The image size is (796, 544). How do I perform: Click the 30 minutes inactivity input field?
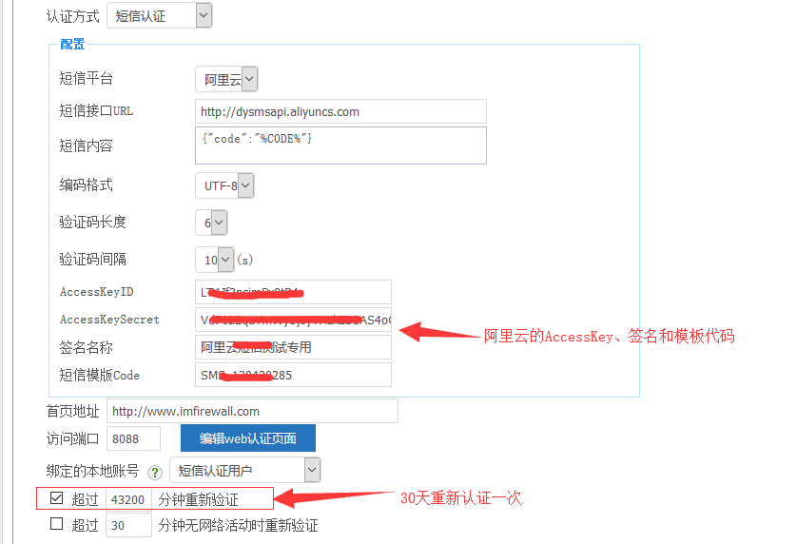pyautogui.click(x=128, y=525)
